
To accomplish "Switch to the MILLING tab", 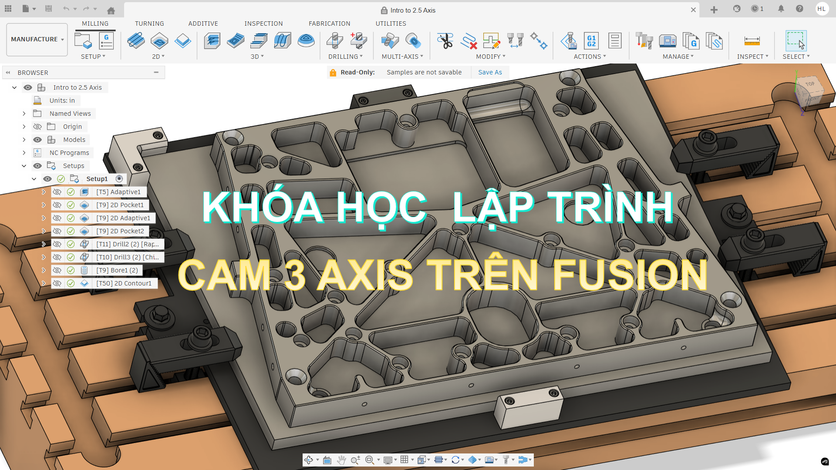I will point(95,23).
